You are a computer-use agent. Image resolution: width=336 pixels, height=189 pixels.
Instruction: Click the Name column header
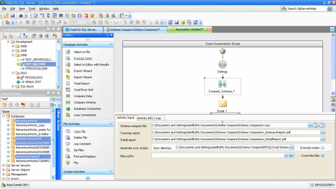[x=26, y=111]
